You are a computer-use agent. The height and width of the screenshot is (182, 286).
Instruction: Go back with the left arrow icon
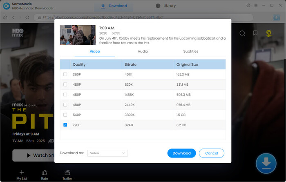point(13,18)
